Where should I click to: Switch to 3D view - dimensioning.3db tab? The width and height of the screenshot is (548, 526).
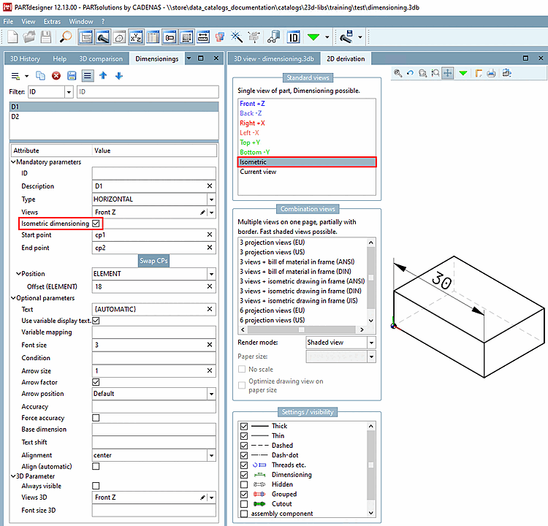274,58
